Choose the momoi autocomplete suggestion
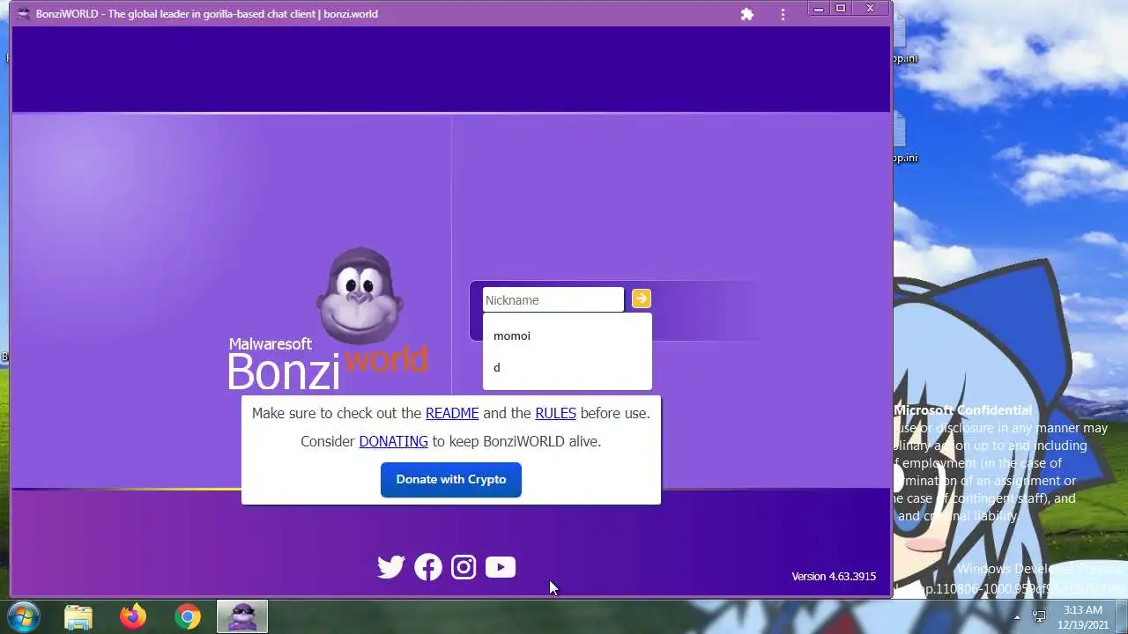This screenshot has width=1128, height=634. point(568,335)
